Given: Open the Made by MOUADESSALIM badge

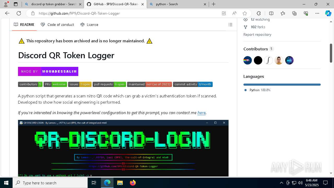Looking at the screenshot, I should click(x=48, y=71).
